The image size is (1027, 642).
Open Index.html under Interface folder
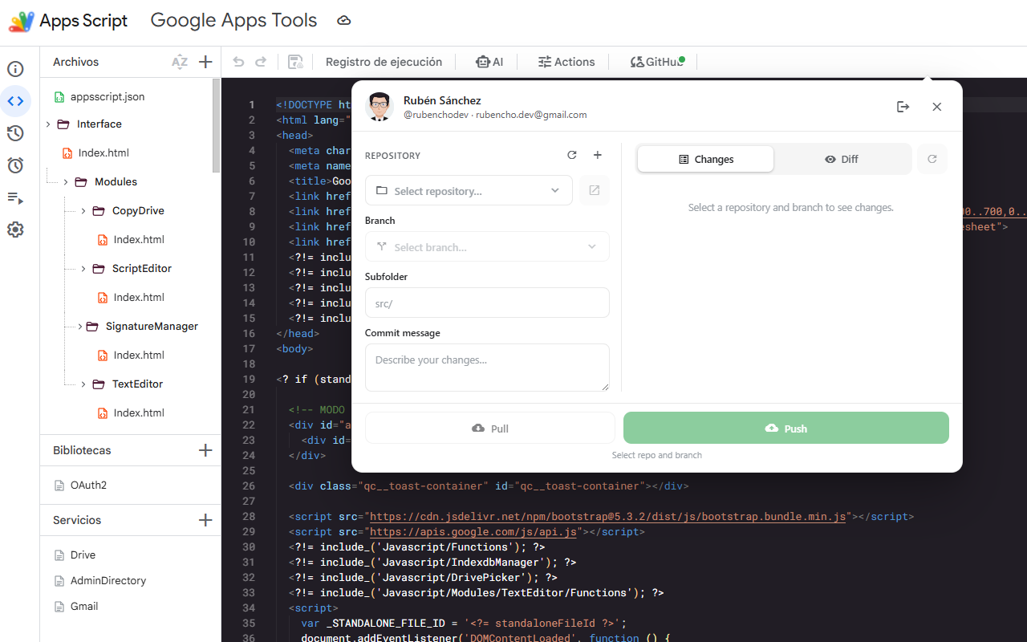[x=104, y=152]
